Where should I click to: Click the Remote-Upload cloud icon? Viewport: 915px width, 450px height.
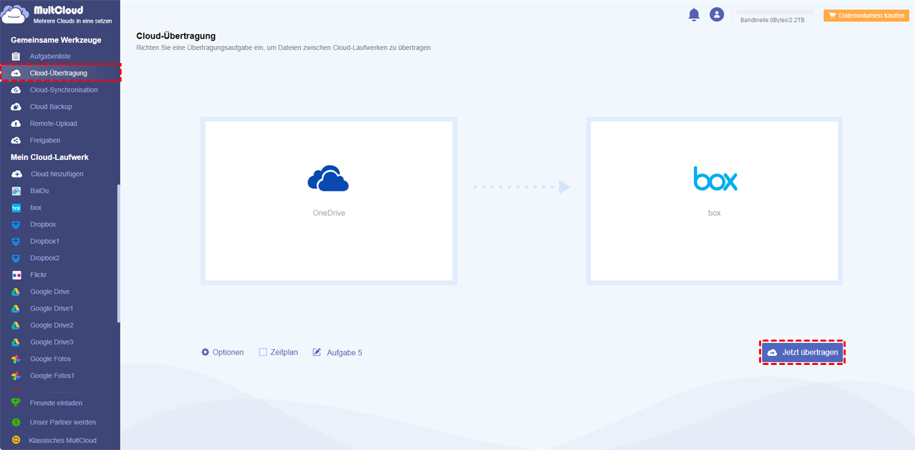coord(16,123)
